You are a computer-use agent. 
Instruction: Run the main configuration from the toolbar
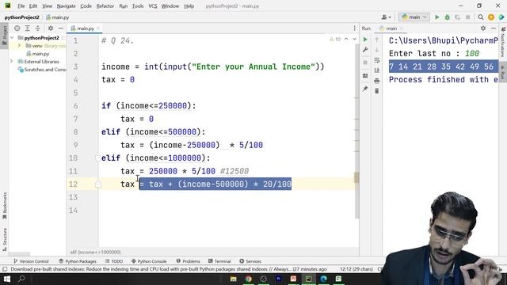coord(436,17)
